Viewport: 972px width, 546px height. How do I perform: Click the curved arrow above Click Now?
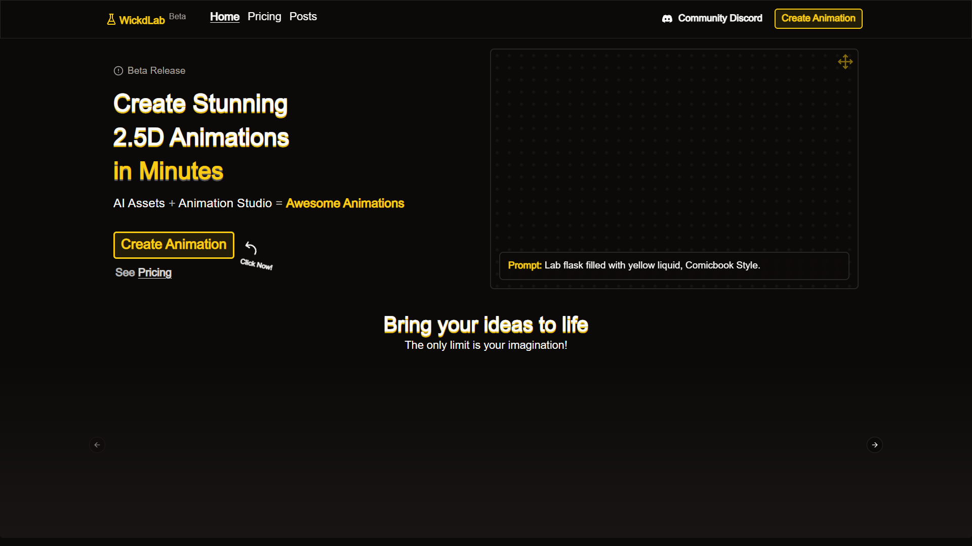coord(251,248)
